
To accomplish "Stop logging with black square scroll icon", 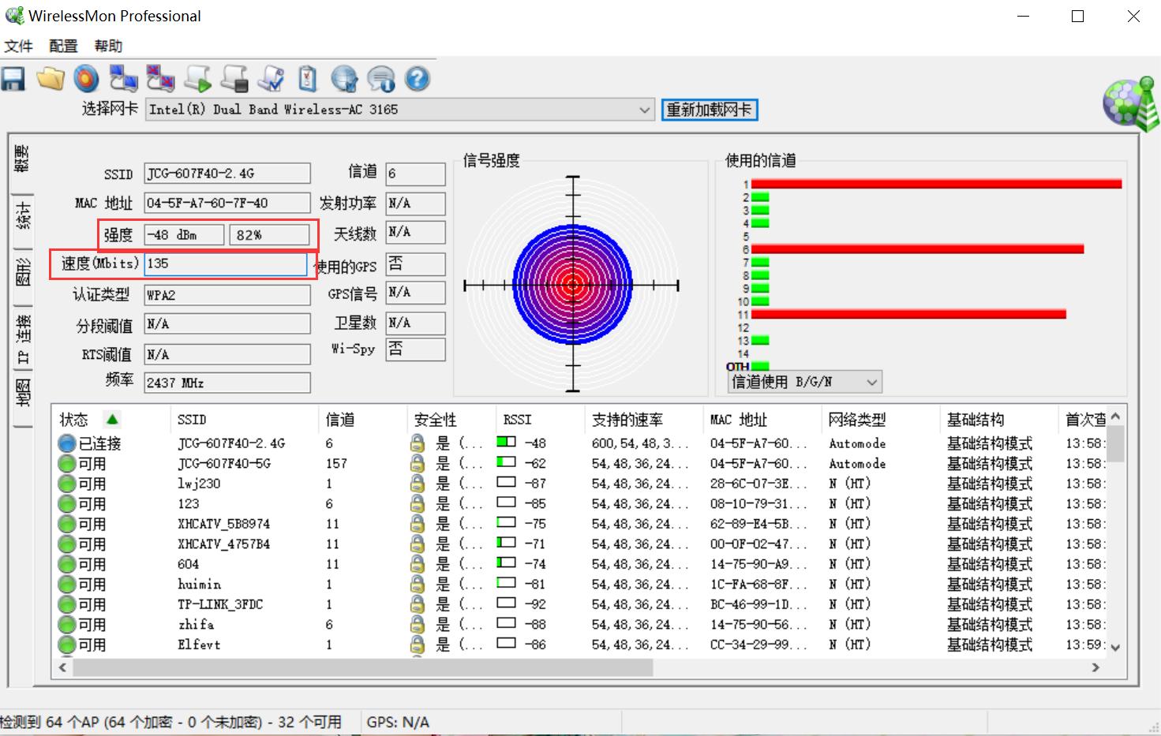I will pos(234,79).
